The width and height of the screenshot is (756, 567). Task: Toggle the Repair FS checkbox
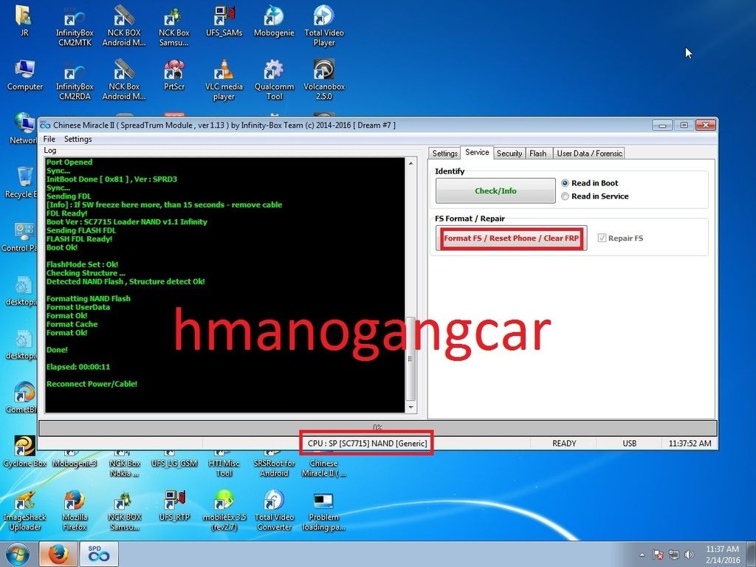coord(602,238)
